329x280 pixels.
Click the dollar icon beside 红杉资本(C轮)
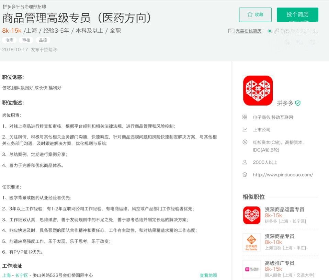[x=245, y=141]
